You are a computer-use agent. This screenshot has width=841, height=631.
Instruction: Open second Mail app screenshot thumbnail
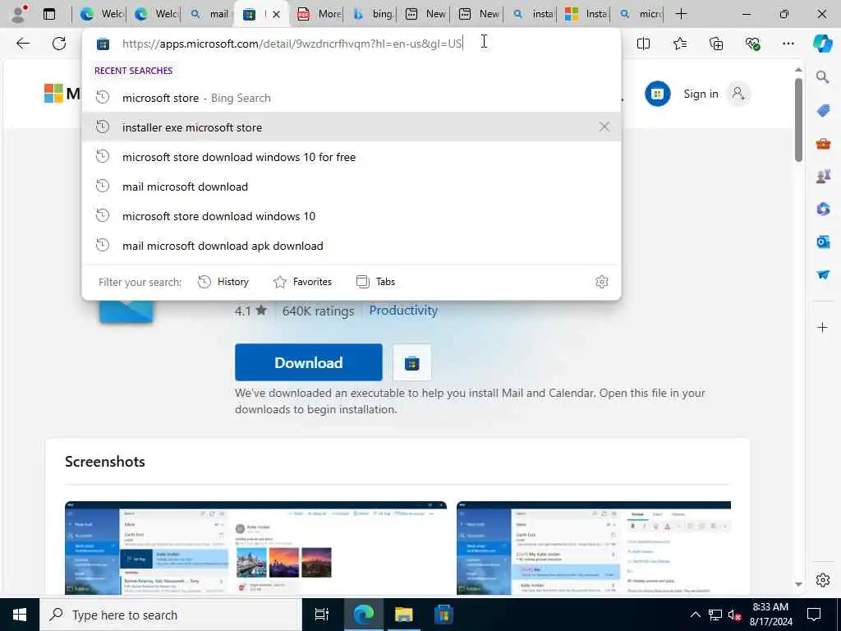[x=594, y=548]
